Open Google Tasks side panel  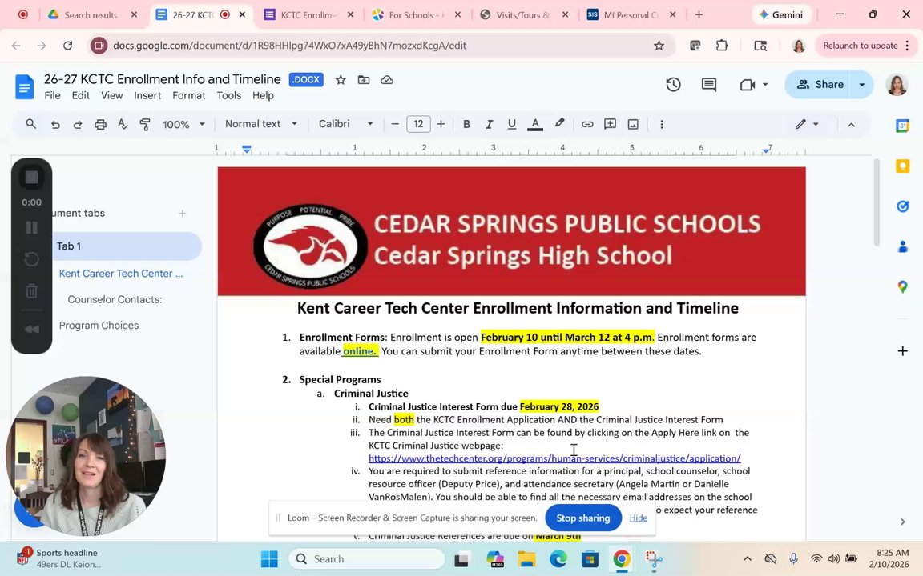[x=902, y=206]
